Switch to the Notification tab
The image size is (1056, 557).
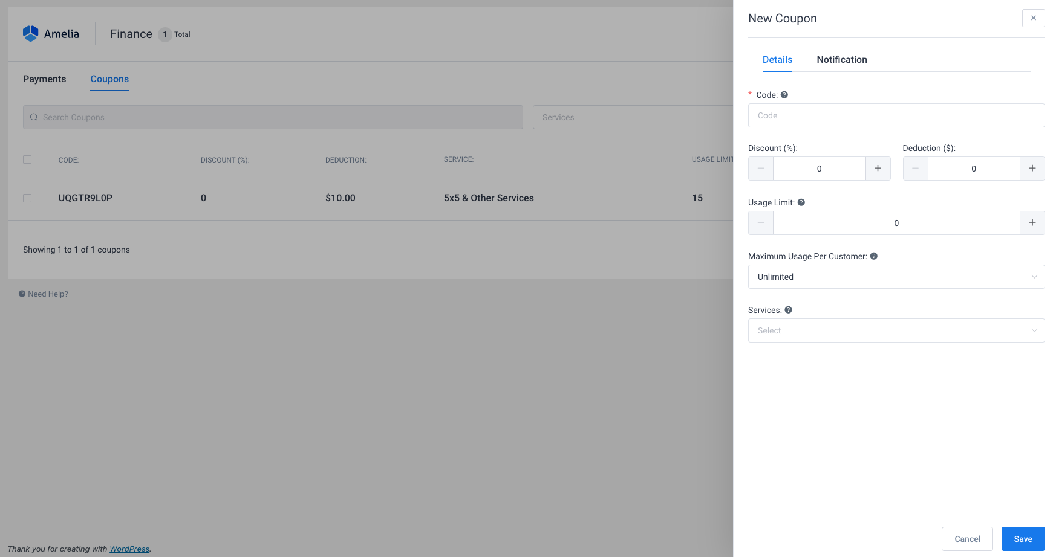[x=842, y=59]
